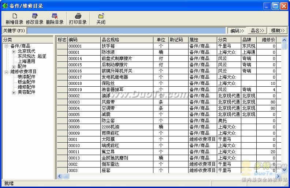Collapse the 维修收费项目 tree node
Screen dimensions: 290x188
tap(7, 72)
